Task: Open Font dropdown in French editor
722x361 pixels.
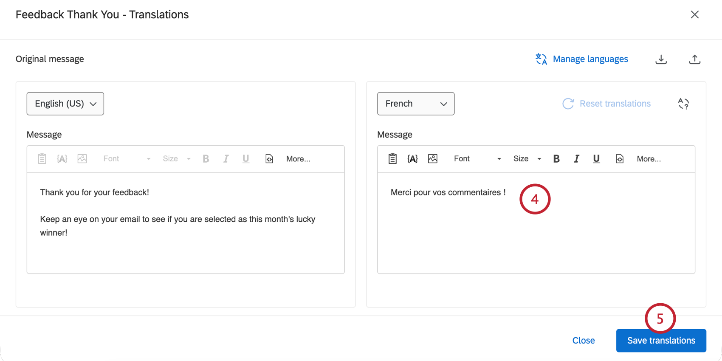Action: pyautogui.click(x=477, y=159)
